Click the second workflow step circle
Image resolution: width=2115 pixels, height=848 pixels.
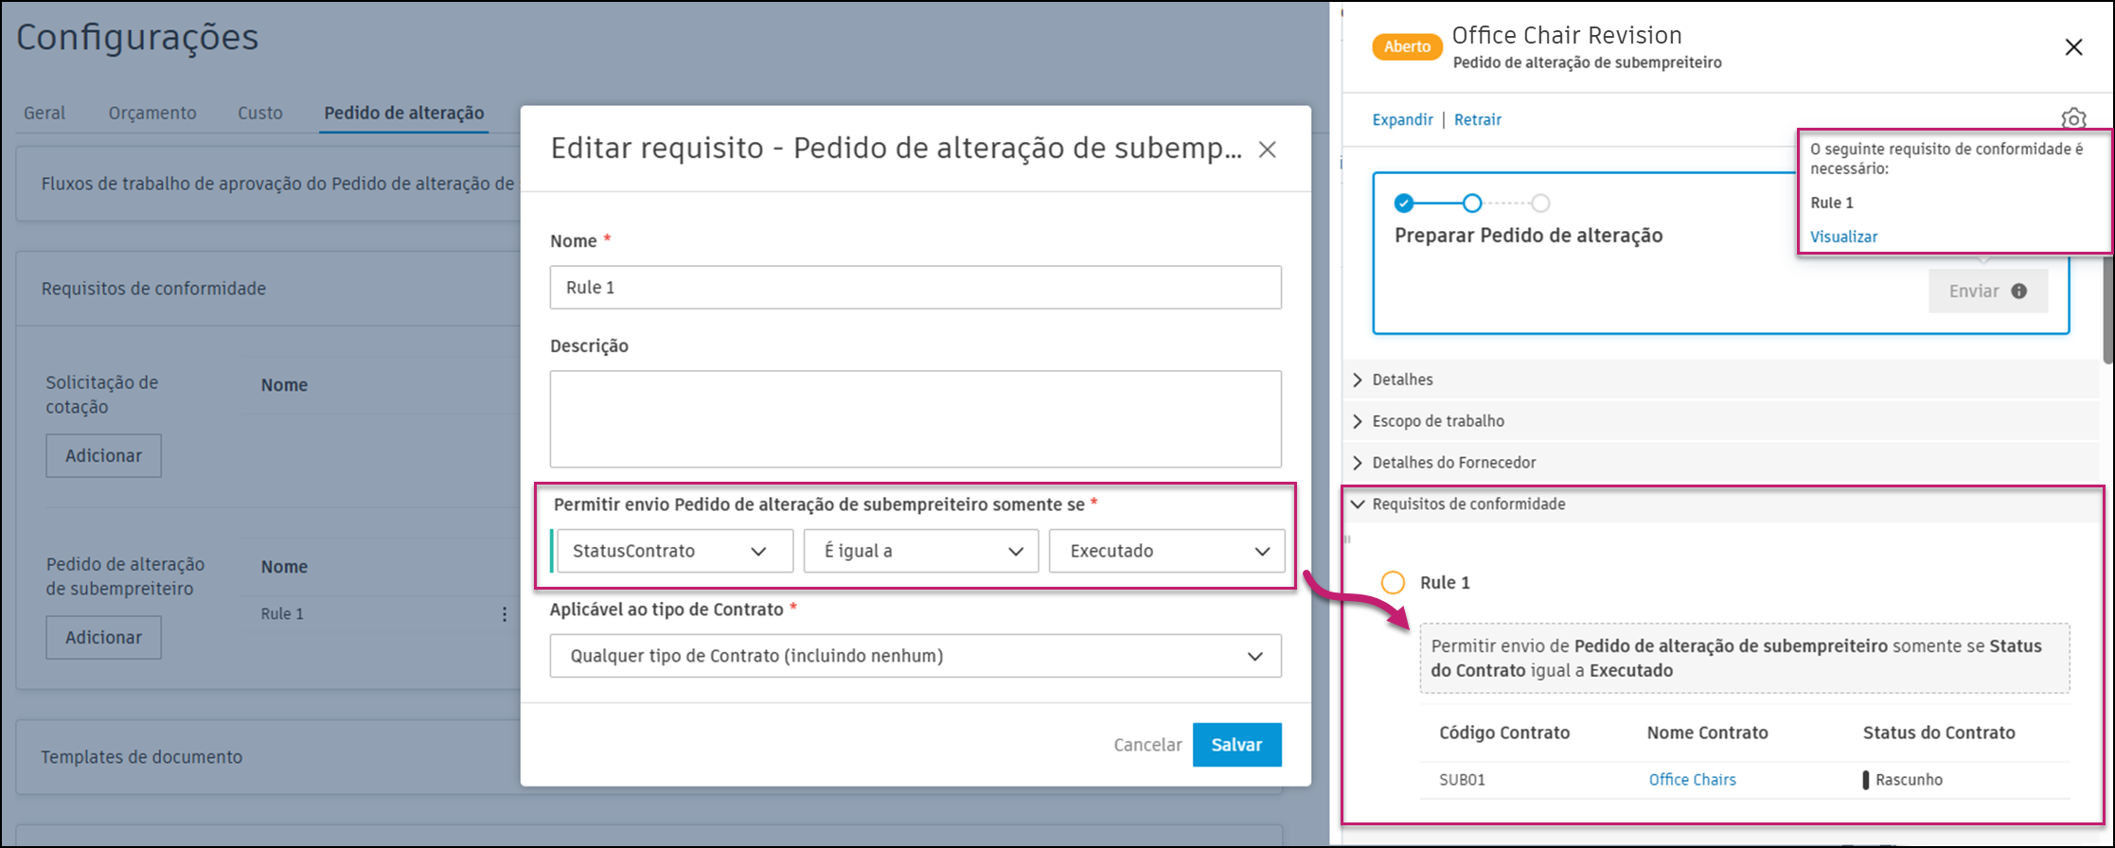coord(1473,203)
